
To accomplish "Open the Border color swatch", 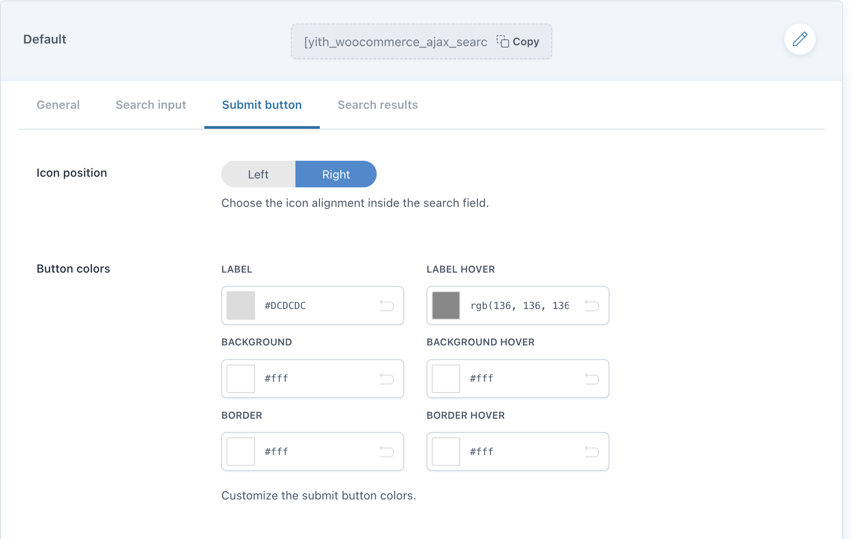I will coord(241,452).
